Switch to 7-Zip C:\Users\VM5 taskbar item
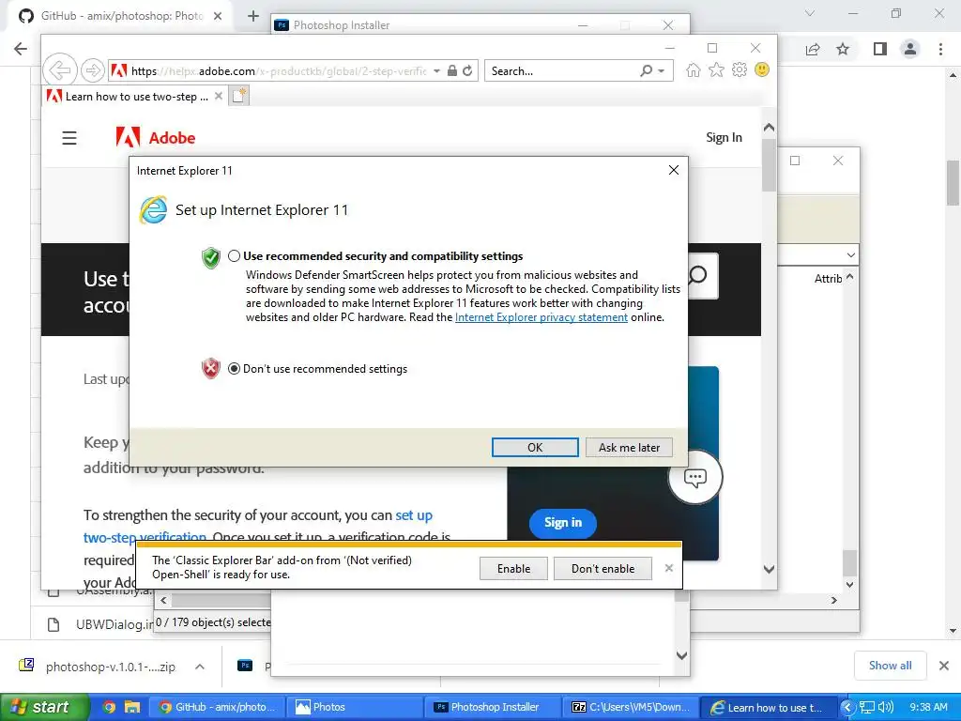This screenshot has height=721, width=961. coord(632,707)
